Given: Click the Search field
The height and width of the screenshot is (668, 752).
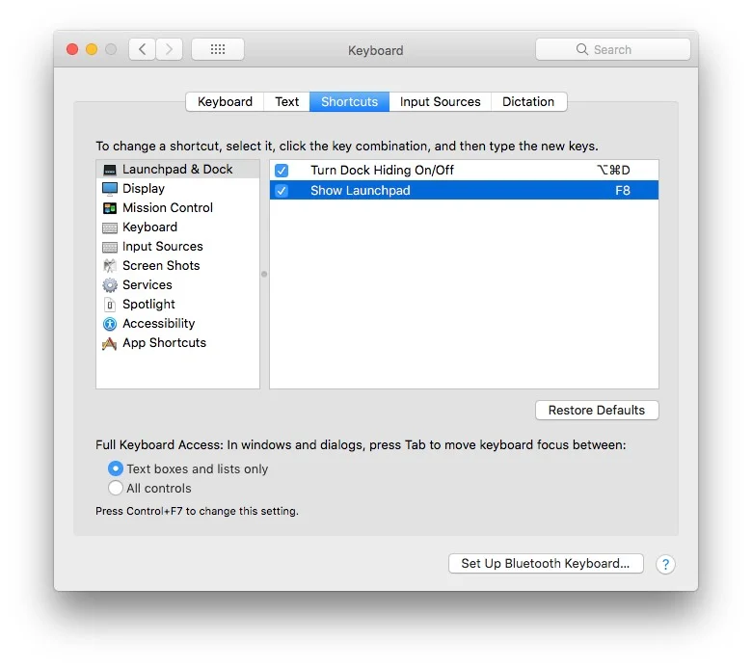Looking at the screenshot, I should 612,49.
